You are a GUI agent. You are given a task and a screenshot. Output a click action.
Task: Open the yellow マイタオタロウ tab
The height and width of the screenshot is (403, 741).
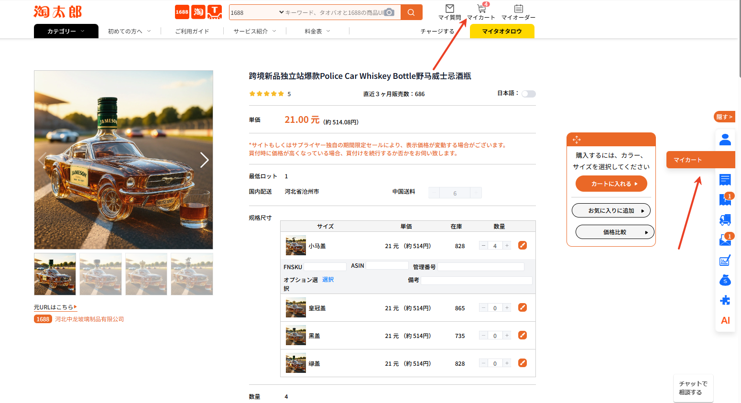(x=502, y=31)
